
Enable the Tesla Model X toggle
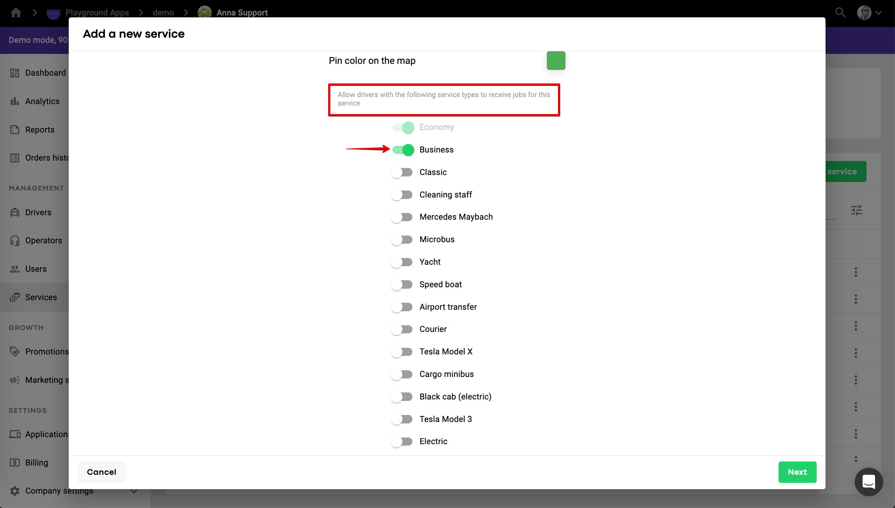[402, 352]
